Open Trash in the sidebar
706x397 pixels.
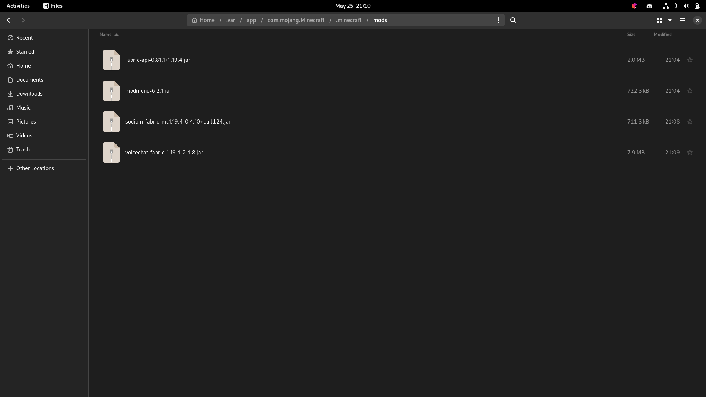[23, 150]
